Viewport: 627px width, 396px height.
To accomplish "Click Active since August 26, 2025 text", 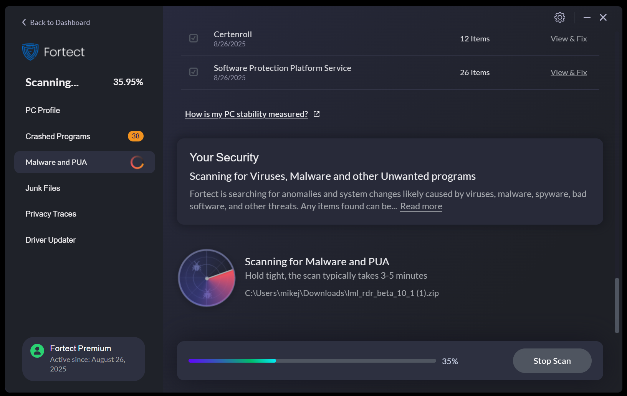I will pyautogui.click(x=88, y=364).
